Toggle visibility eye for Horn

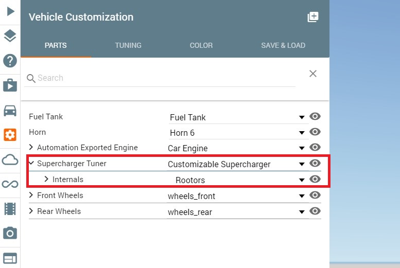pos(315,132)
